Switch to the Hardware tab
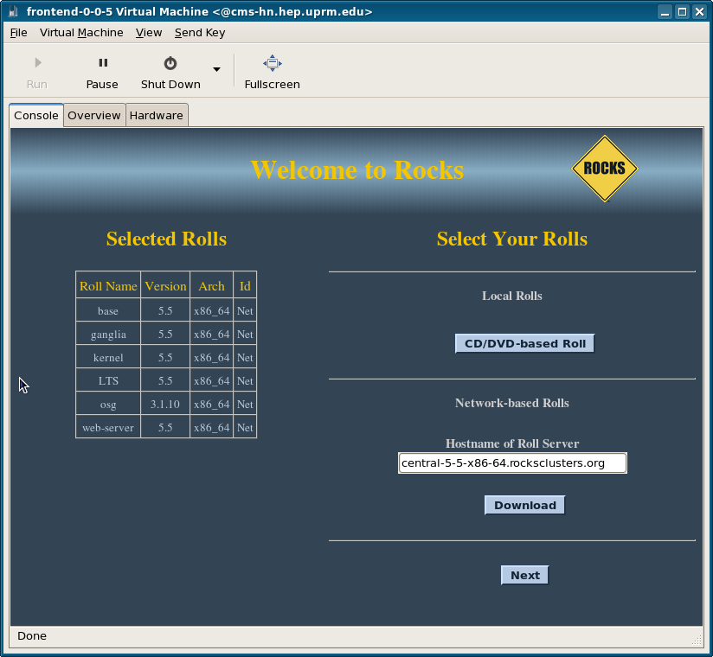 pyautogui.click(x=157, y=115)
